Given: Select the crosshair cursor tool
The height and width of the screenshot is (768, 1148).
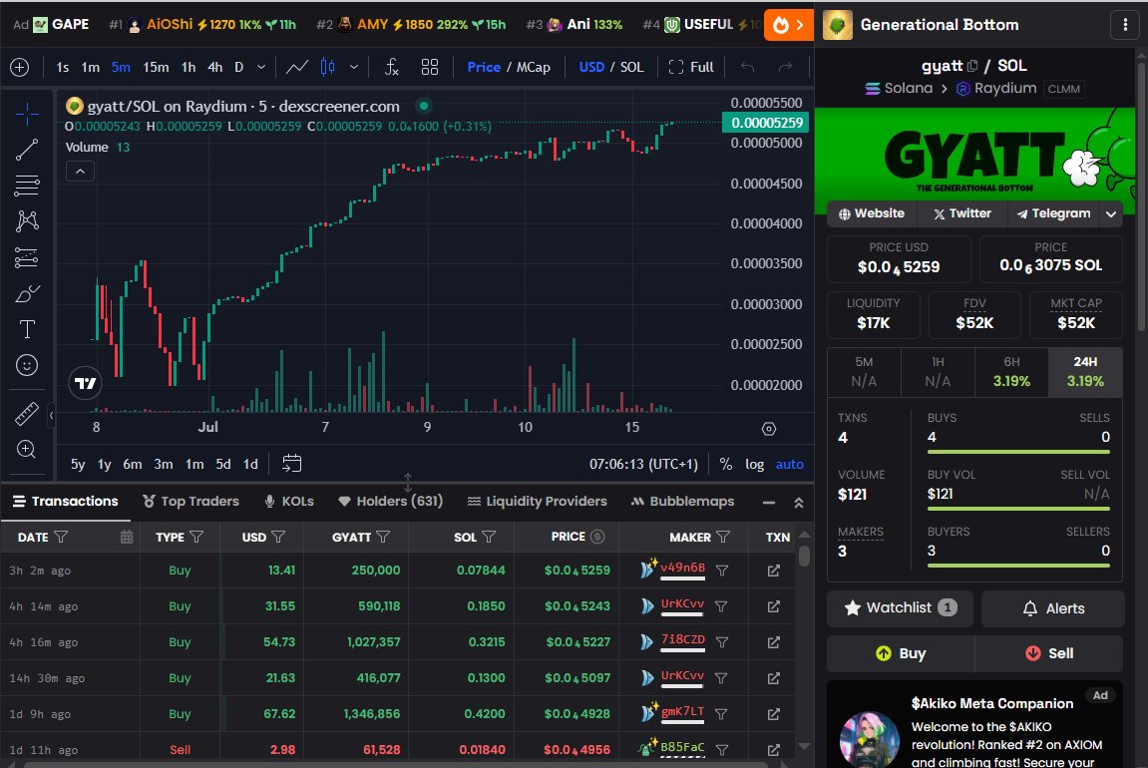Looking at the screenshot, I should tap(27, 114).
